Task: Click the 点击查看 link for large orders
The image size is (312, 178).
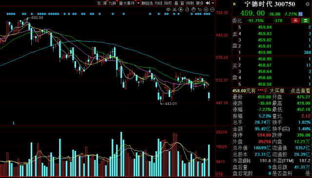Action: (x=300, y=90)
